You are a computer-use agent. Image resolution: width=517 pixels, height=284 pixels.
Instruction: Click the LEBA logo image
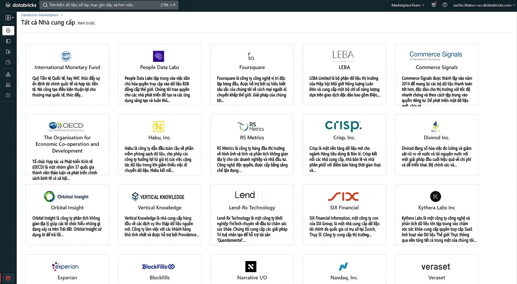click(343, 55)
